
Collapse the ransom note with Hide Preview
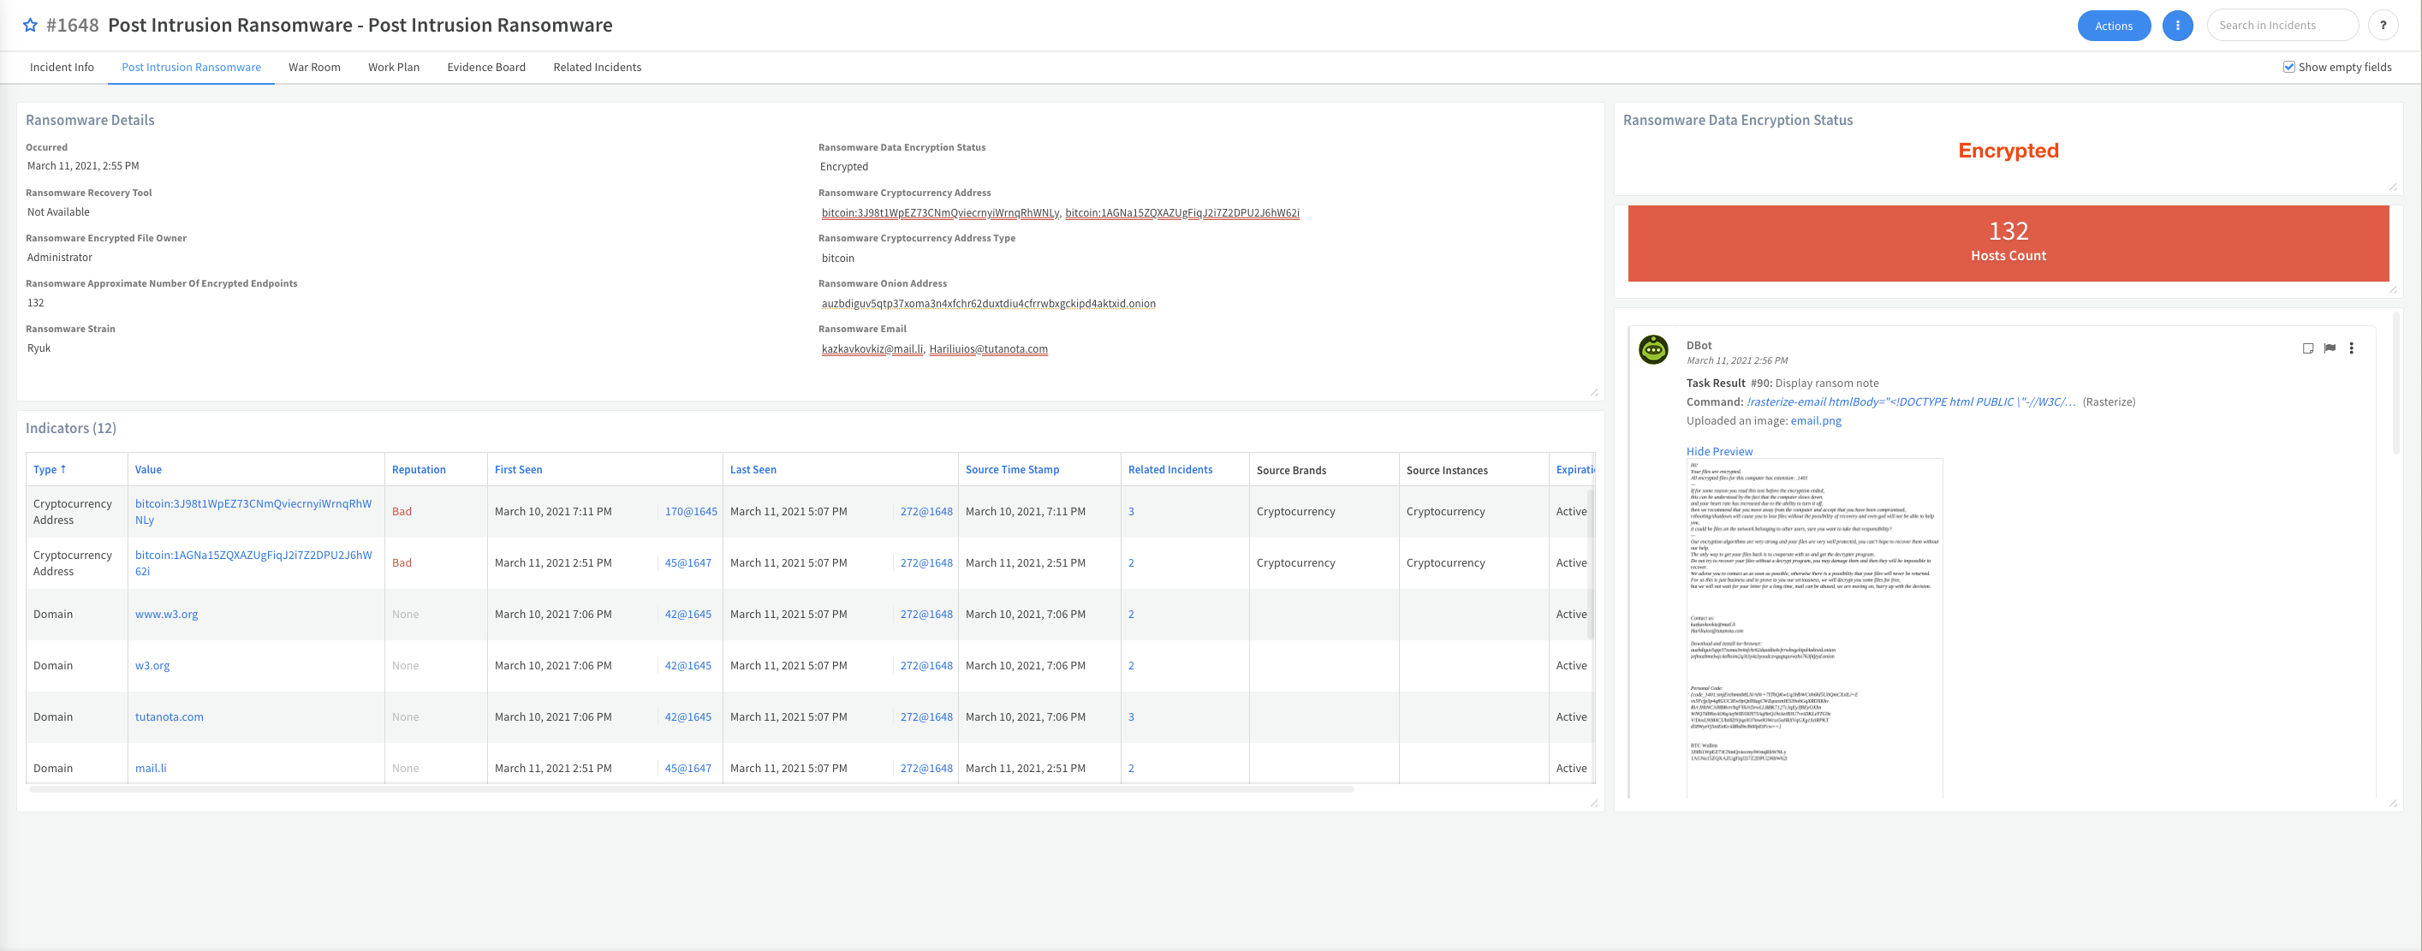pos(1719,451)
